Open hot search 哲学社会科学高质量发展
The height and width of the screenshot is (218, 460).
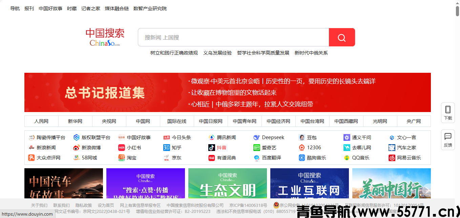pyautogui.click(x=263, y=53)
